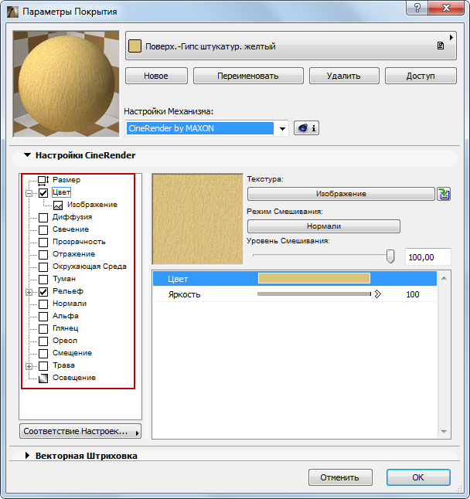Select the Цвет row in parameter list
The image size is (470, 499).
[295, 278]
